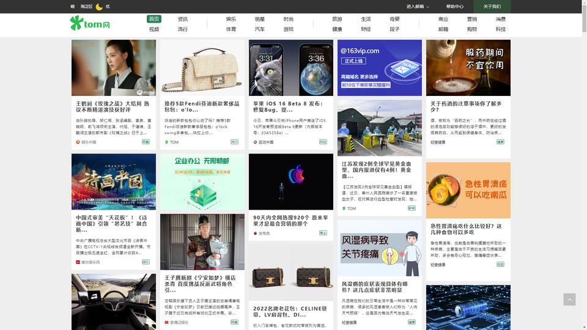The image size is (587, 330).
Task: Open the 生活 navigation item
Action: point(366,19)
